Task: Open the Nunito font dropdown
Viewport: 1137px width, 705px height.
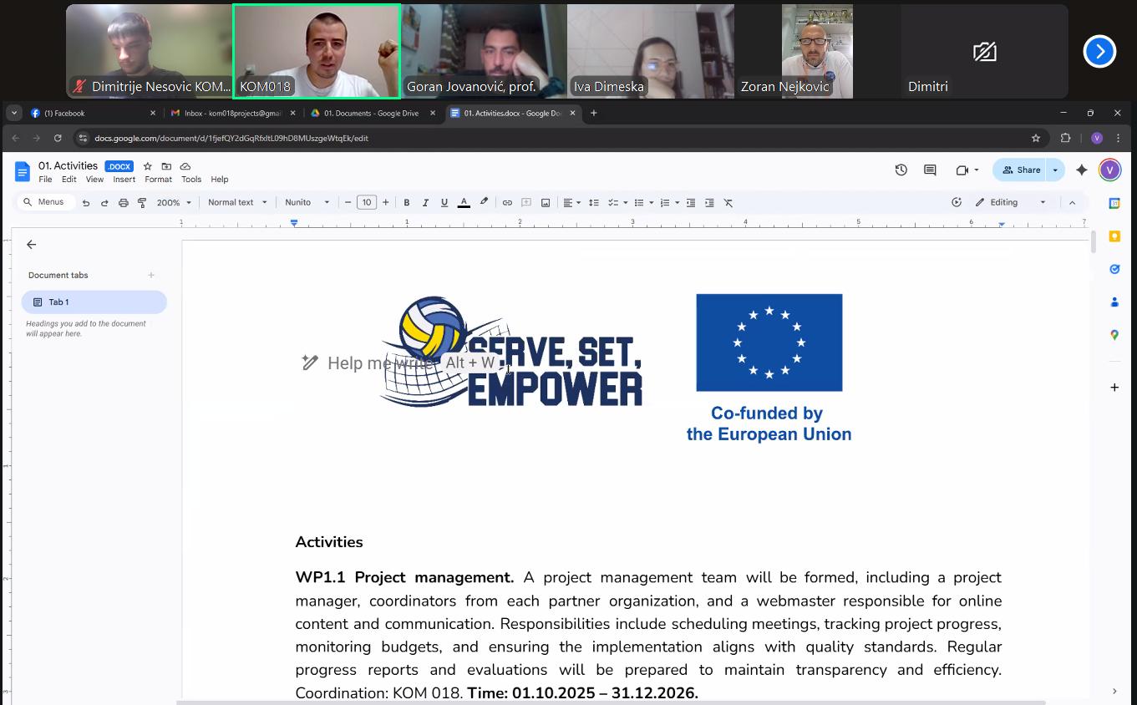Action: (307, 202)
